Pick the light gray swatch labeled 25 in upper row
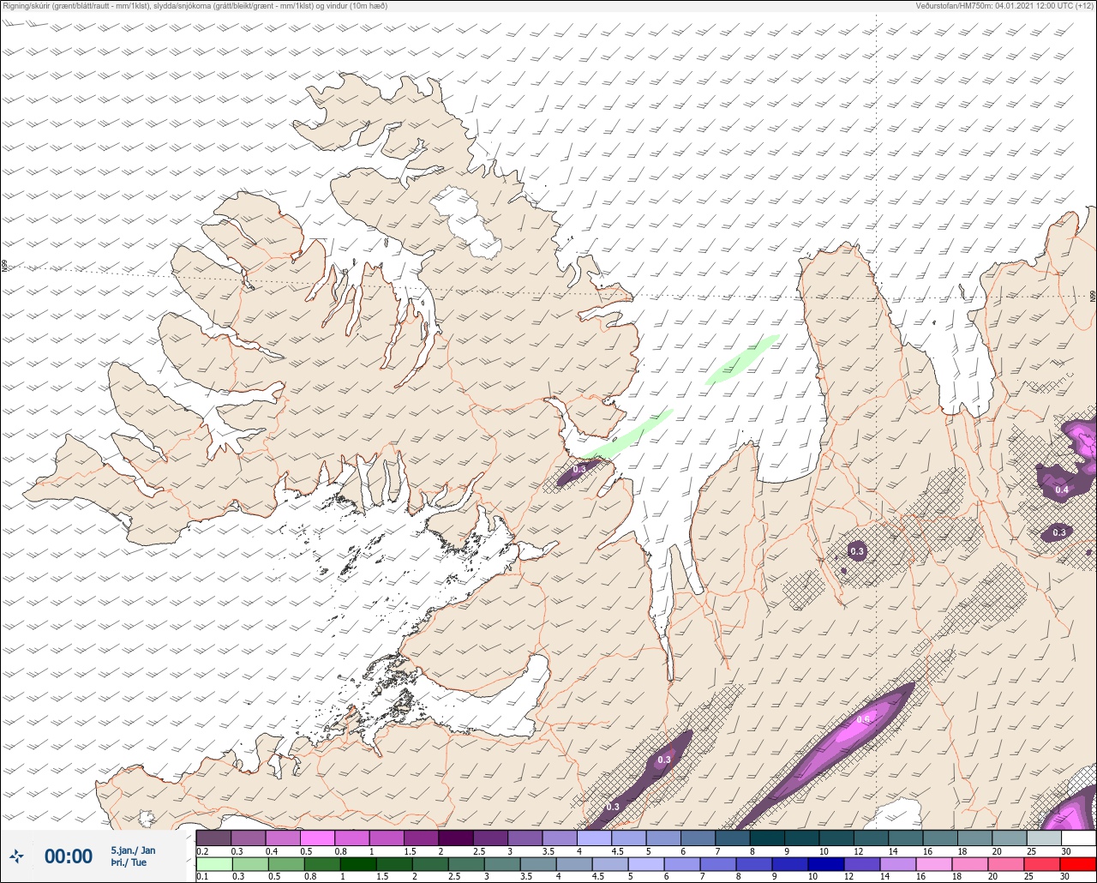 point(1043,838)
